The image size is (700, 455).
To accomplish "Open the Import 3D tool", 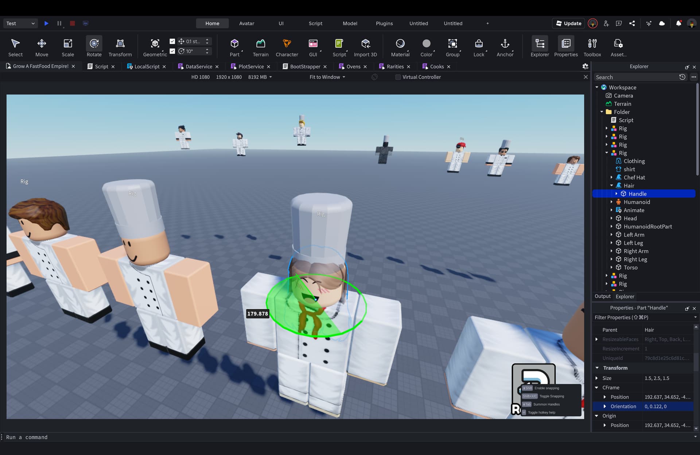I will click(x=365, y=47).
